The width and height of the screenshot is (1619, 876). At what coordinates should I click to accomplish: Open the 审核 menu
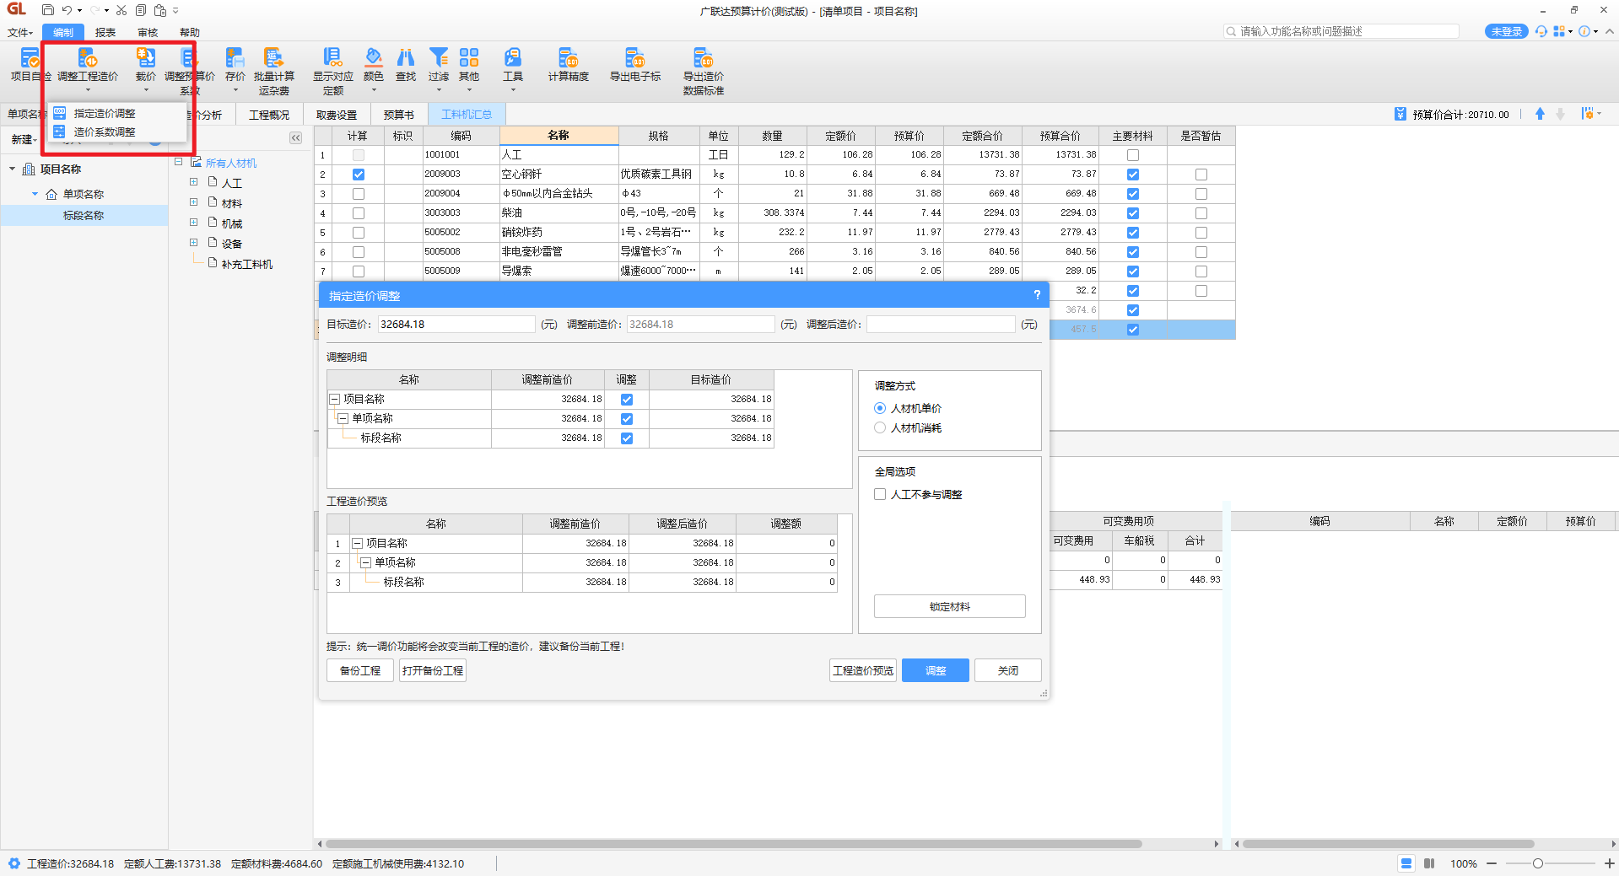coord(148,32)
